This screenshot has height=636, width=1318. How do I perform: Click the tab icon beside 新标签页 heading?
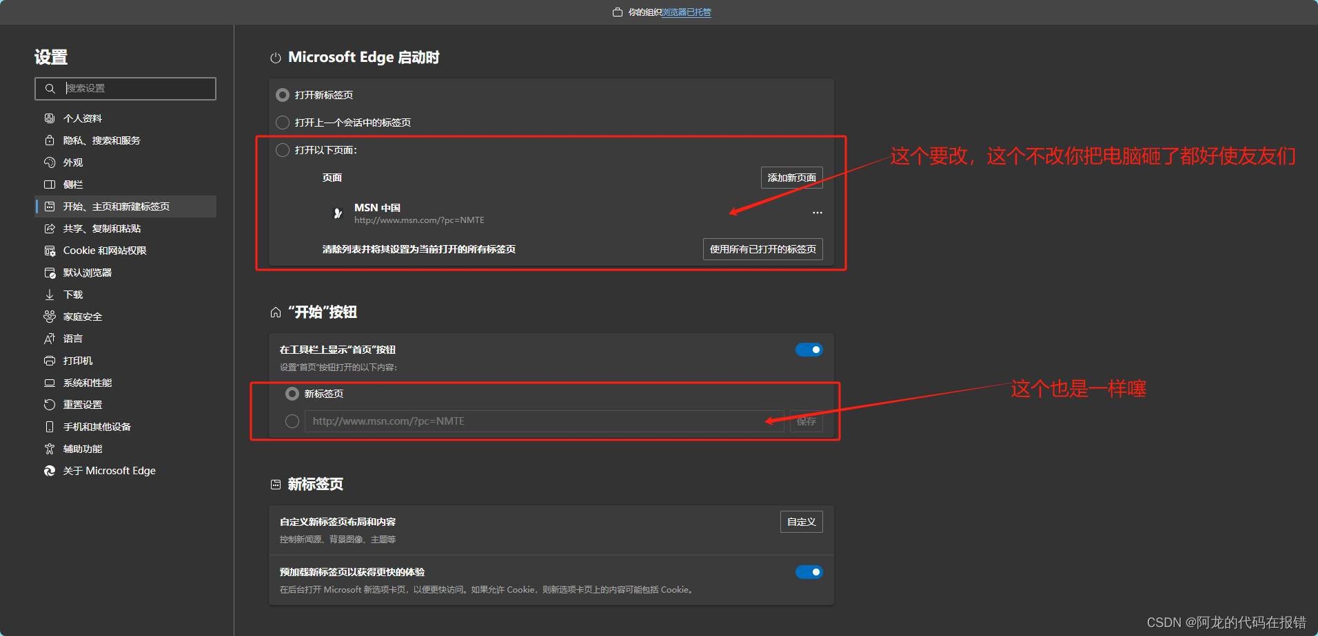(x=276, y=485)
